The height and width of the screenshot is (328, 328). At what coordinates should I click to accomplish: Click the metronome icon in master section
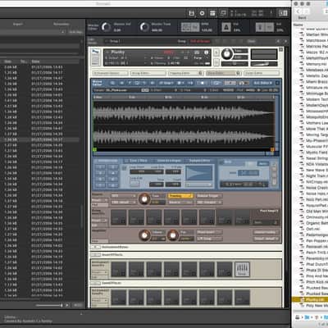(x=226, y=27)
